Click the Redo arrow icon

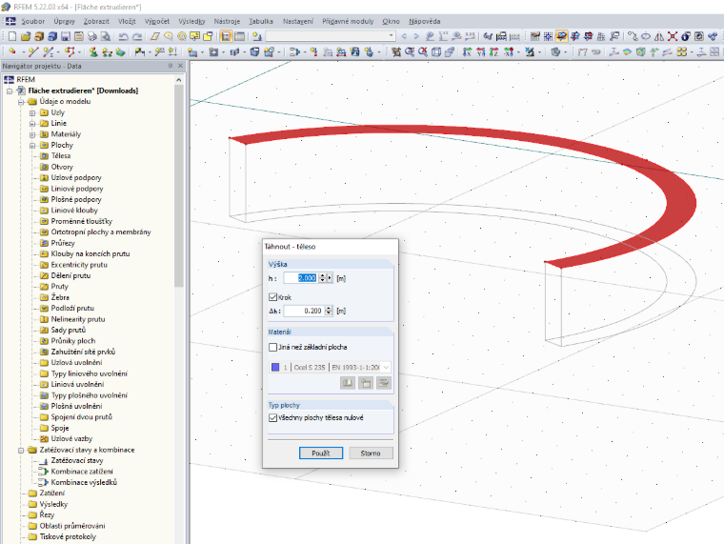click(x=137, y=36)
